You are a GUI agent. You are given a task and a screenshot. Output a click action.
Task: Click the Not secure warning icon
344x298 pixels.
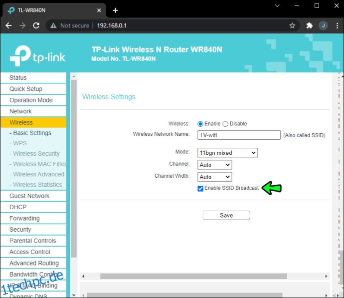[x=53, y=25]
